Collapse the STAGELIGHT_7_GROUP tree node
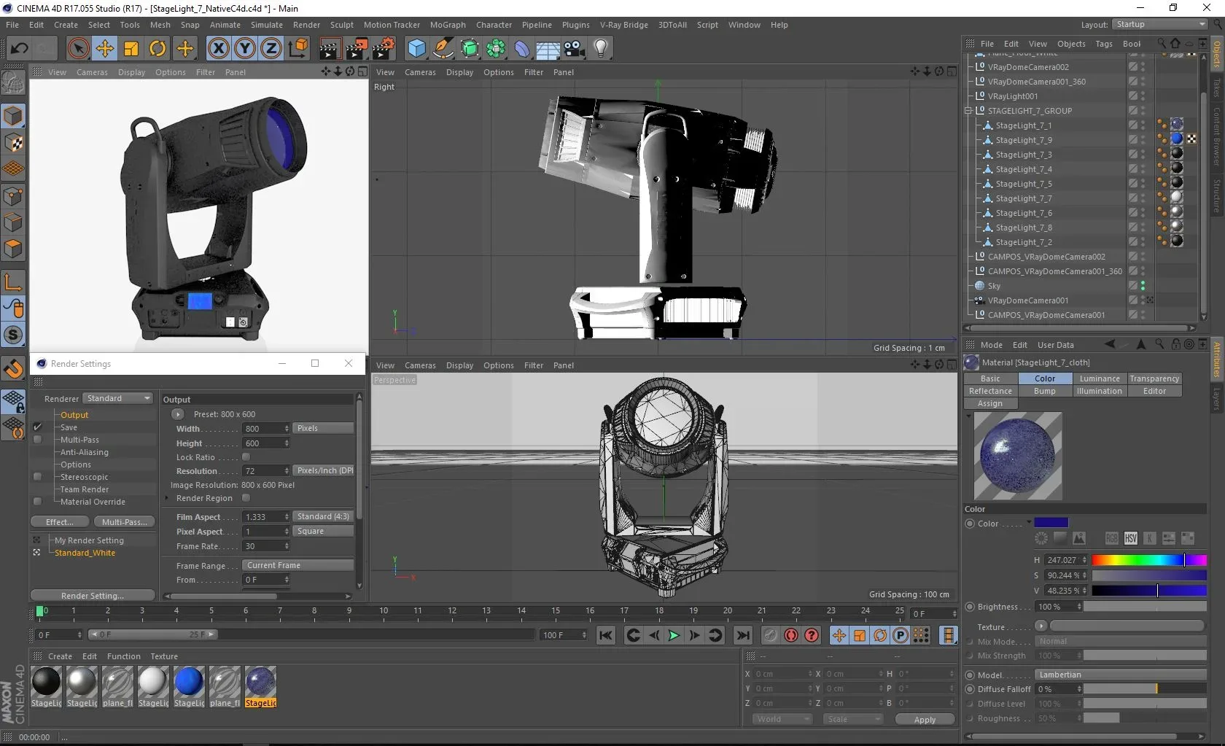Image resolution: width=1225 pixels, height=746 pixels. [969, 111]
